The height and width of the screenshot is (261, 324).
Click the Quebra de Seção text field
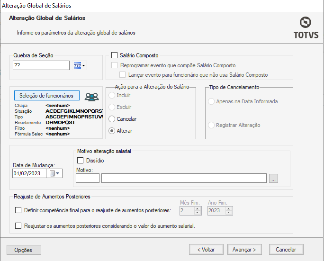pos(41,65)
